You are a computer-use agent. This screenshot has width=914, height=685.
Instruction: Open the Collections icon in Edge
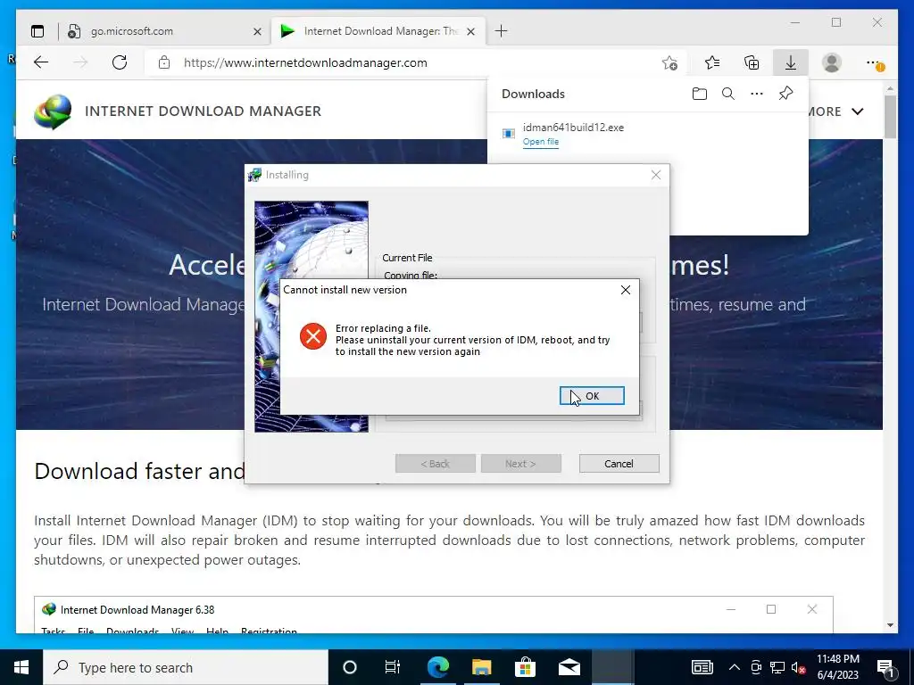[x=752, y=63]
